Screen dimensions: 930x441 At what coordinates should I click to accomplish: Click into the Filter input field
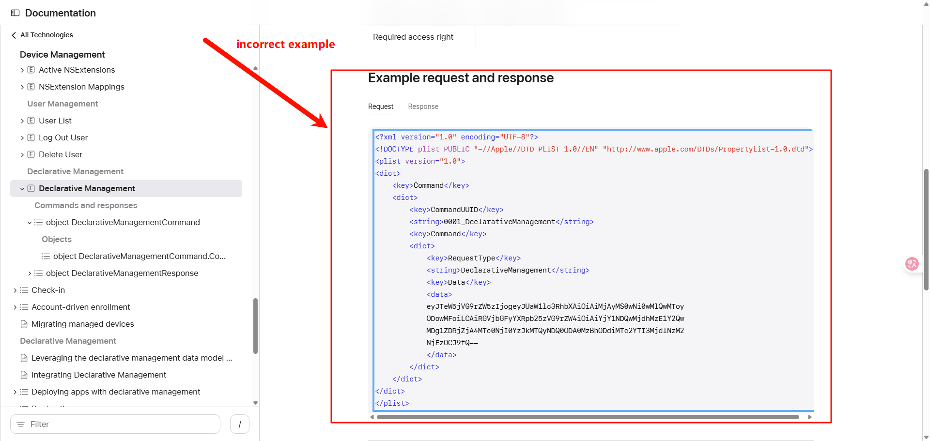(x=121, y=425)
